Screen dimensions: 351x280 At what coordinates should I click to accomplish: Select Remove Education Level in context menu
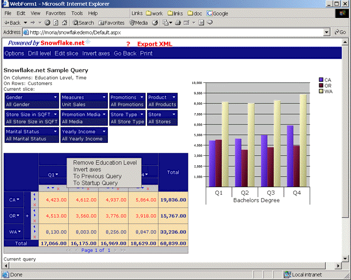(105, 162)
